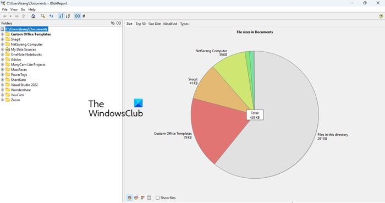
Task: Toggle the 00 size display toolbar button
Action: (78, 16)
